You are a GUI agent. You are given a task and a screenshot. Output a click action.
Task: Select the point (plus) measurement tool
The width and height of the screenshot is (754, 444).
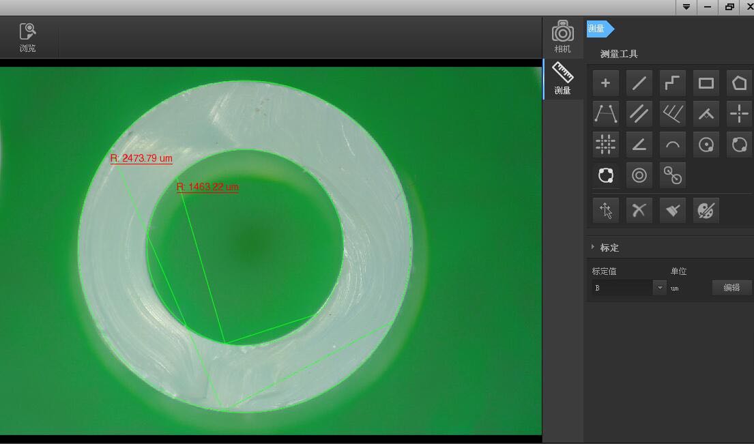605,83
